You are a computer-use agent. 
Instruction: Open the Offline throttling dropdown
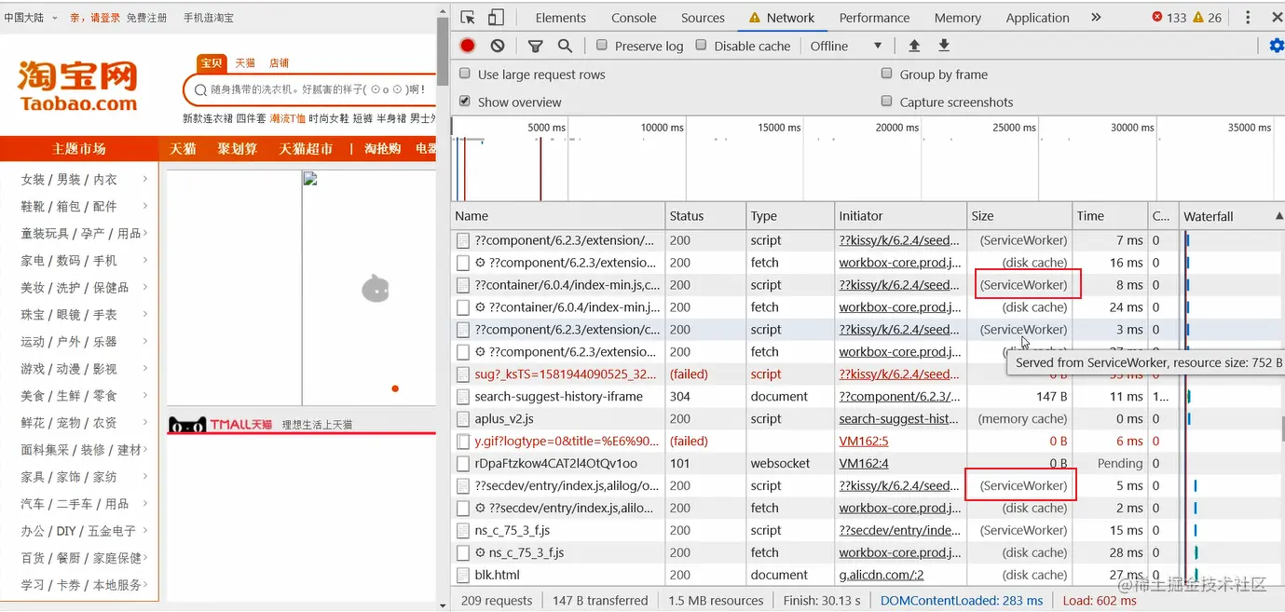(x=845, y=46)
